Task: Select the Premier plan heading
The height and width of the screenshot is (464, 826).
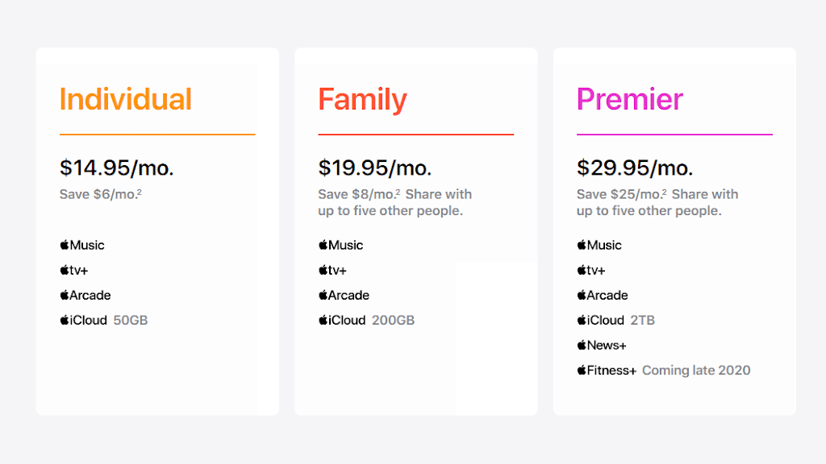Action: coord(629,99)
